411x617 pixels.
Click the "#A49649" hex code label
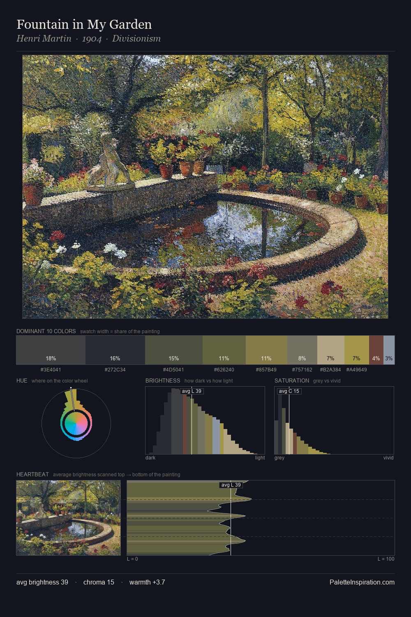tap(356, 370)
